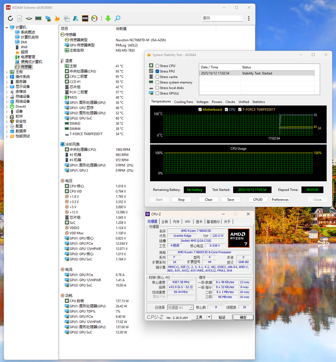Viewport: 336px width, 362px height.
Task: Click the Refresh icon in AIDA64 toolbar
Action: click(11, 18)
